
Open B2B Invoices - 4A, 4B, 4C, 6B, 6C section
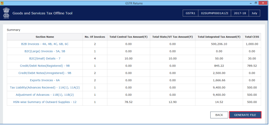pyautogui.click(x=45, y=44)
